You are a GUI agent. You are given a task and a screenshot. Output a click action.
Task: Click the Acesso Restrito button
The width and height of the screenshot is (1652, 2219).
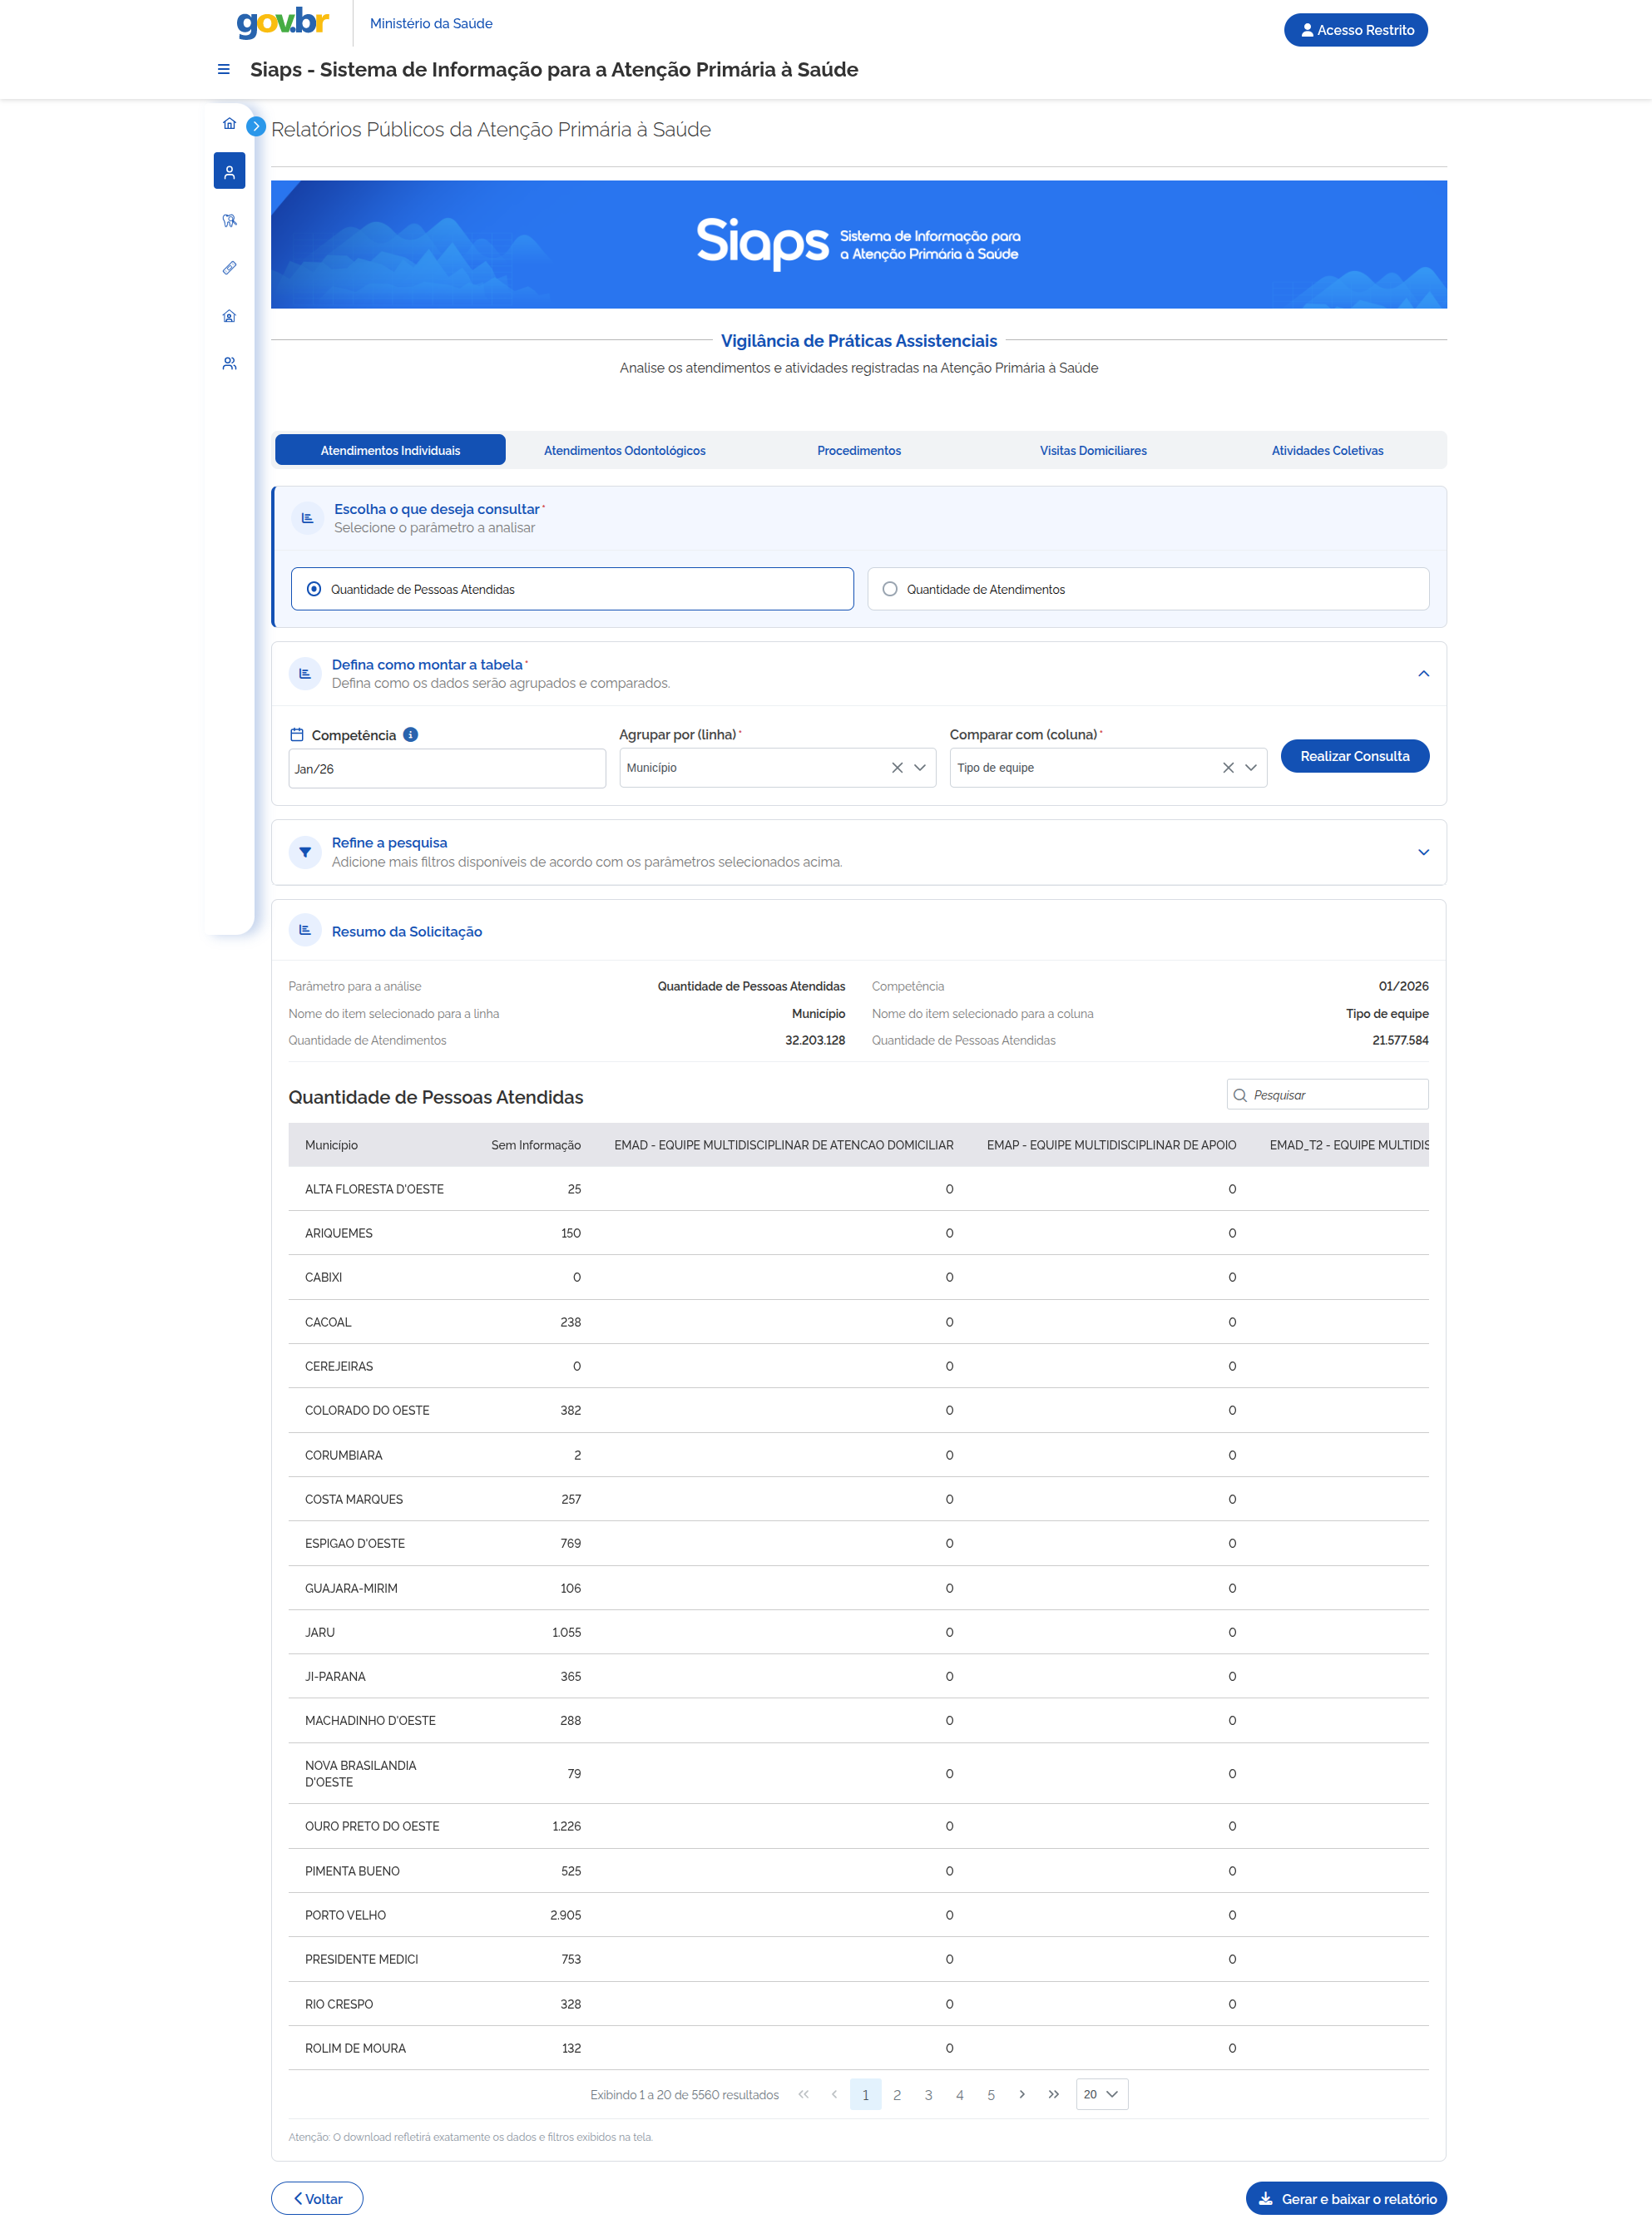coord(1356,30)
